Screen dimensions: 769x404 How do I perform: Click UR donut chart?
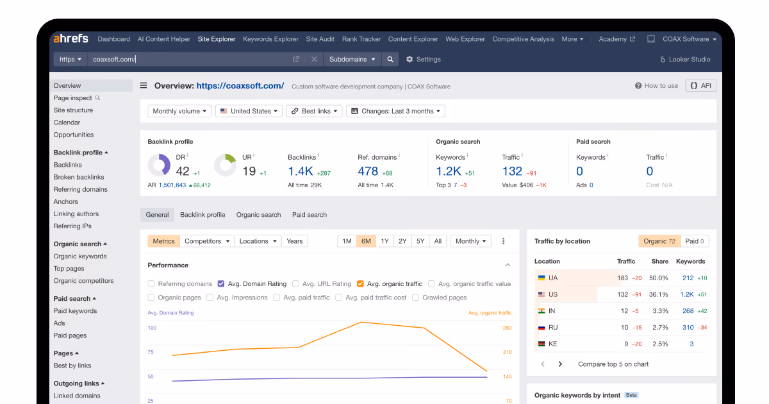[226, 165]
